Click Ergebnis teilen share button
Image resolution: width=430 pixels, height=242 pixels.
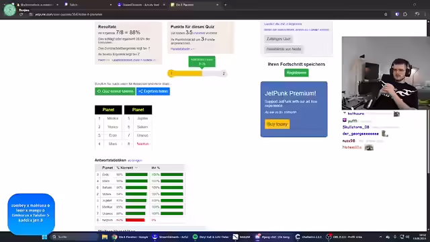(x=153, y=91)
